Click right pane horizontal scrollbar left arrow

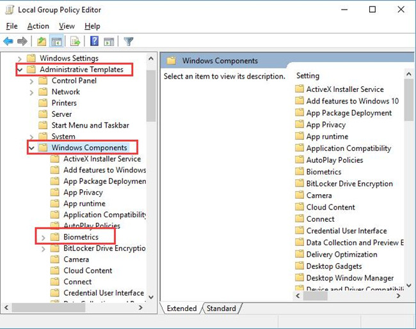(x=298, y=296)
